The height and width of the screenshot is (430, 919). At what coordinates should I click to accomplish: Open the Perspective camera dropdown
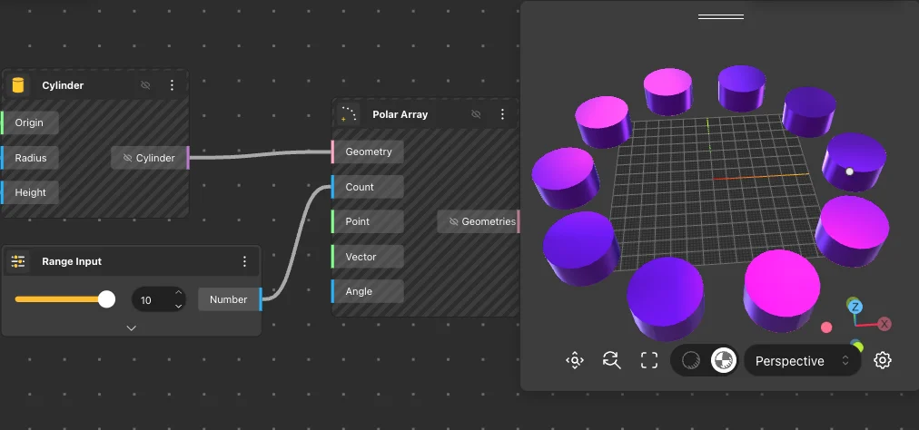802,361
